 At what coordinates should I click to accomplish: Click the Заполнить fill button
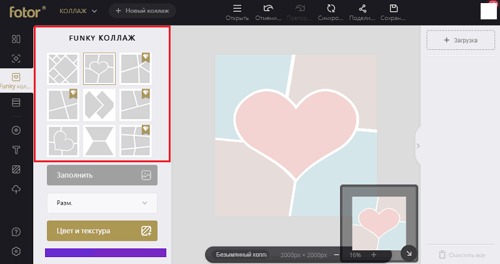[102, 175]
